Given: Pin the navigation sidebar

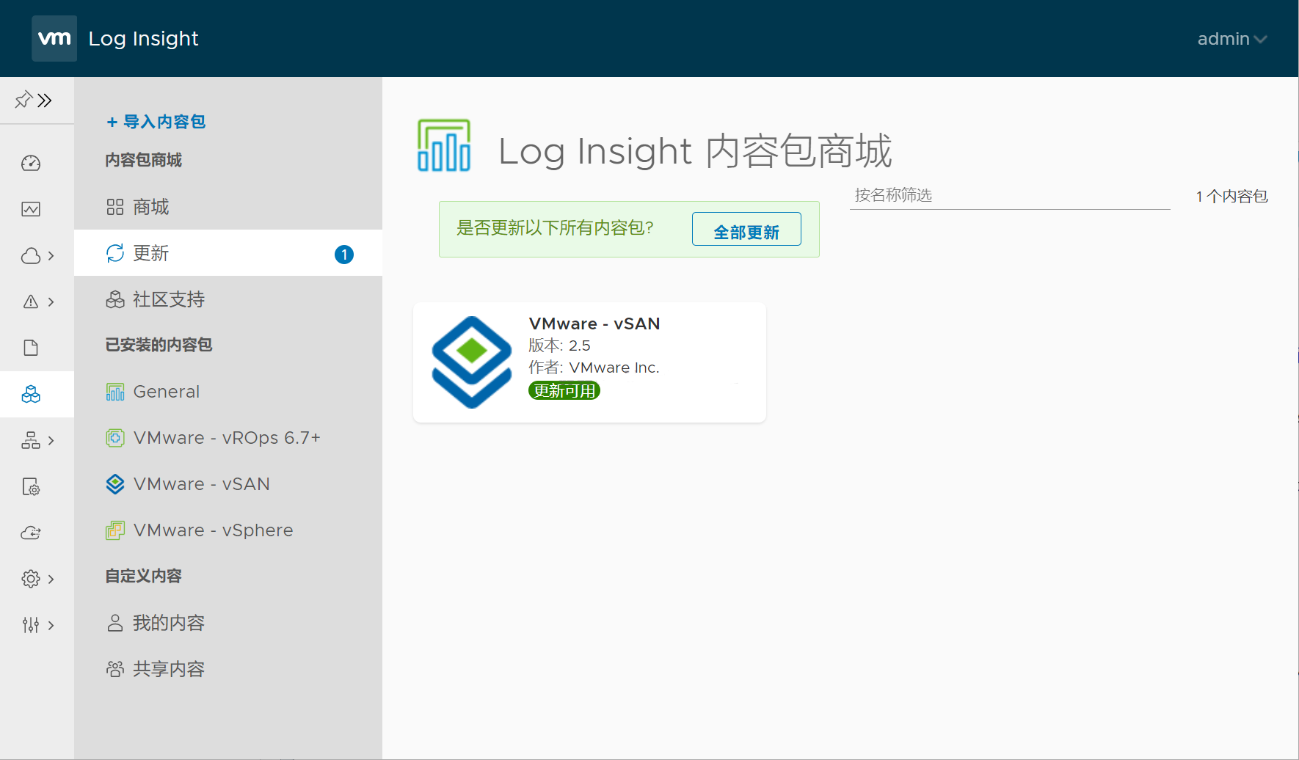Looking at the screenshot, I should tap(23, 100).
